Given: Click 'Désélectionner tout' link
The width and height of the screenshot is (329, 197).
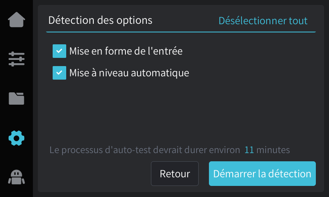Looking at the screenshot, I should 263,21.
